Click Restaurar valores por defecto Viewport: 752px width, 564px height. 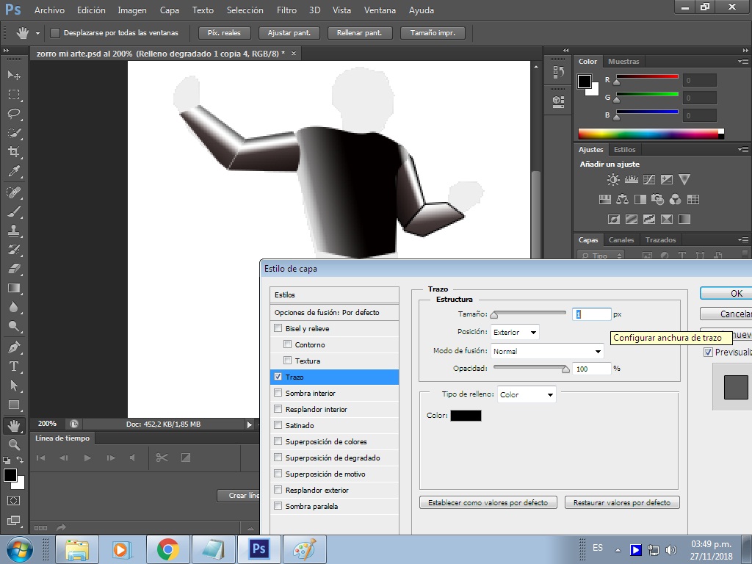(x=622, y=502)
